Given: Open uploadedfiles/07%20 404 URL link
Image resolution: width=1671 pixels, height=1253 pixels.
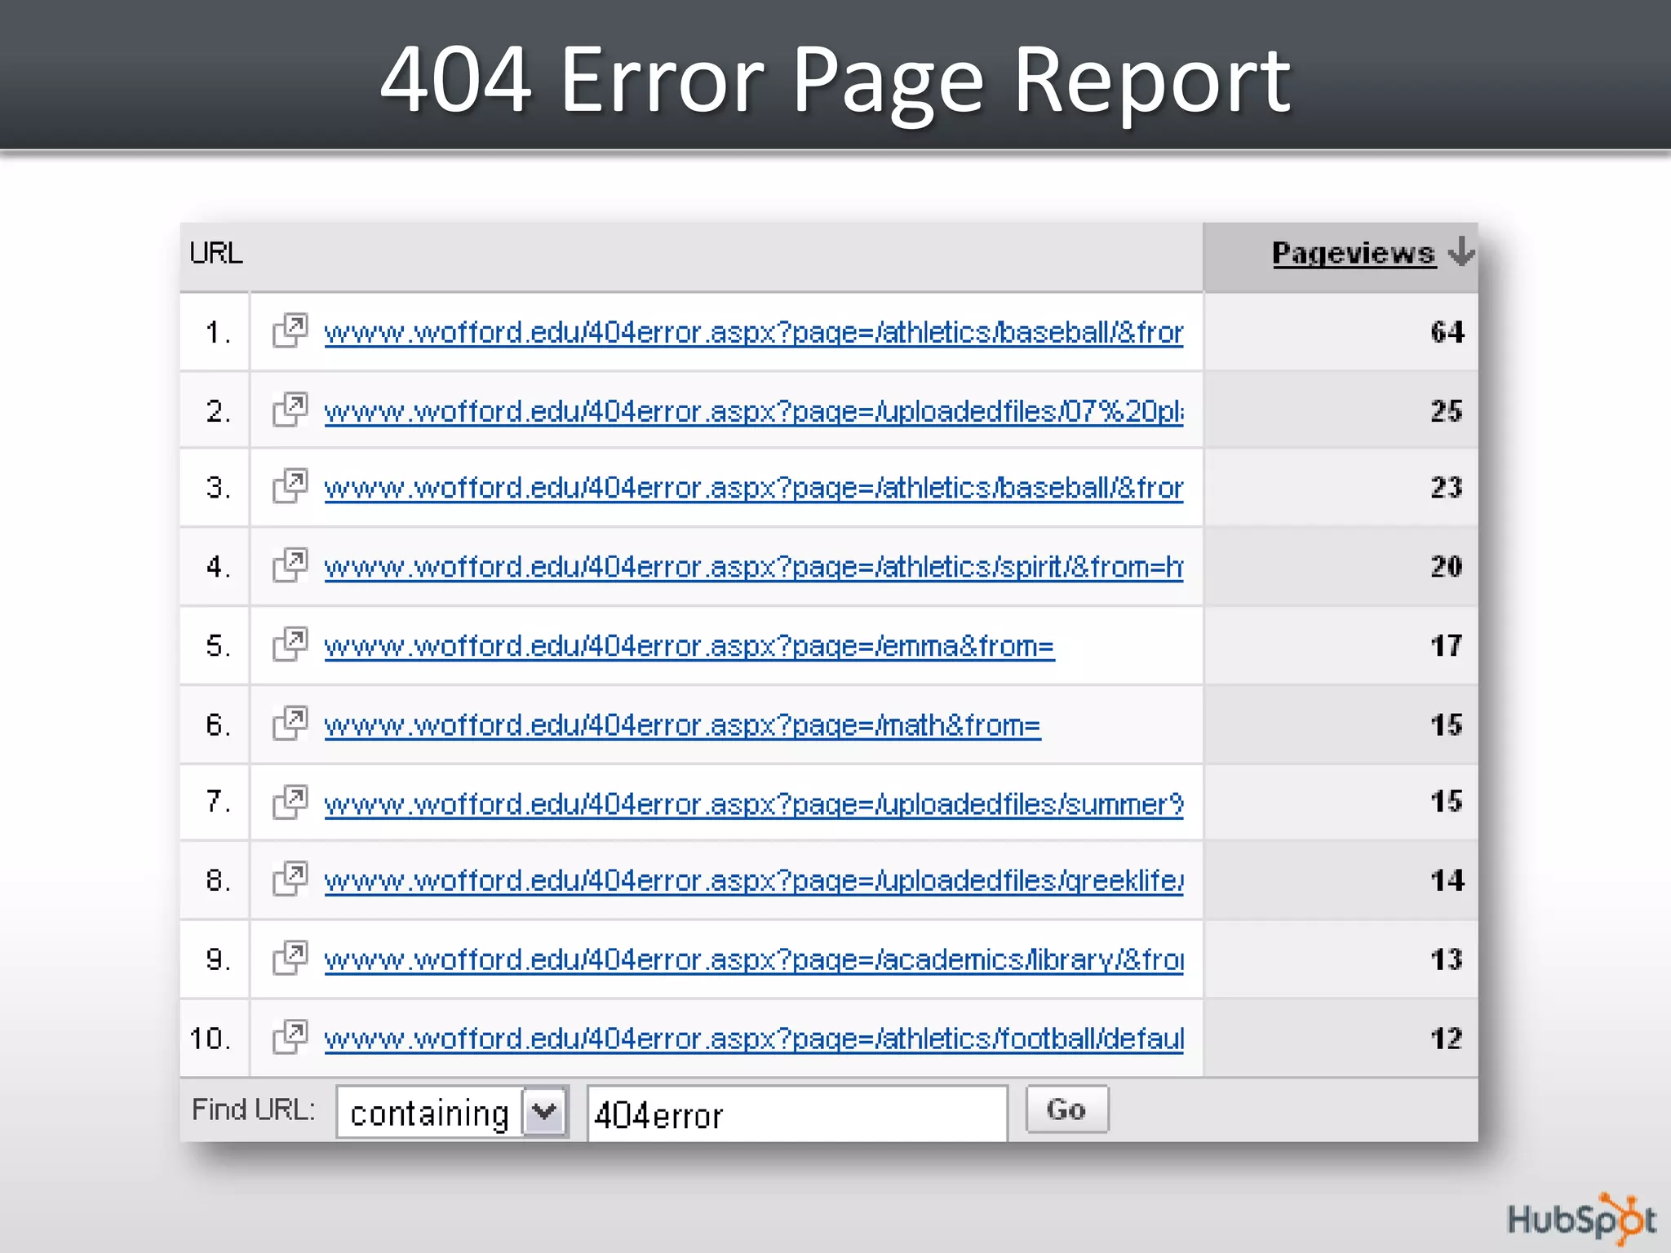Looking at the screenshot, I should (x=753, y=411).
